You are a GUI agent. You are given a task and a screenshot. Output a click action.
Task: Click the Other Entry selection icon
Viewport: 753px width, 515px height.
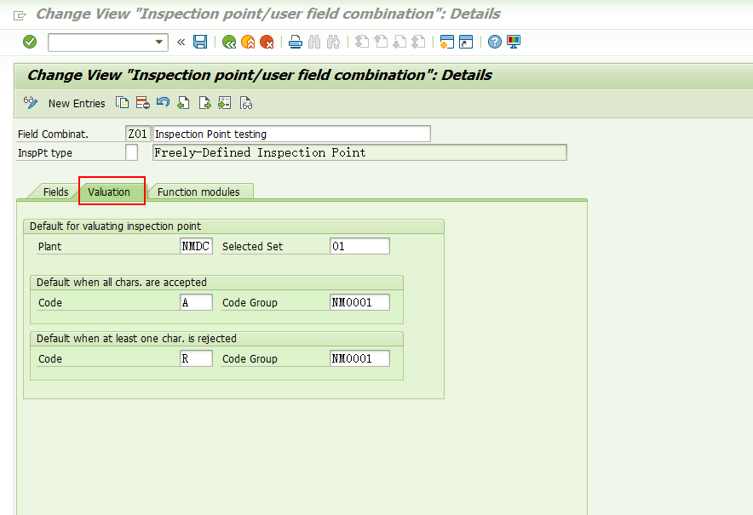pos(225,103)
